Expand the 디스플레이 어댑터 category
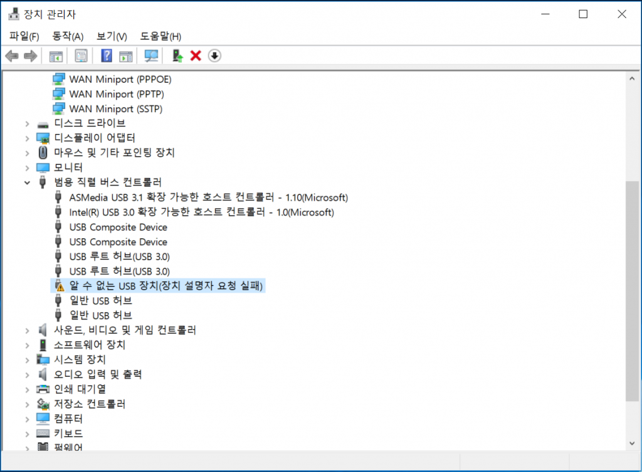Screen dimensions: 642x472 click(27, 139)
